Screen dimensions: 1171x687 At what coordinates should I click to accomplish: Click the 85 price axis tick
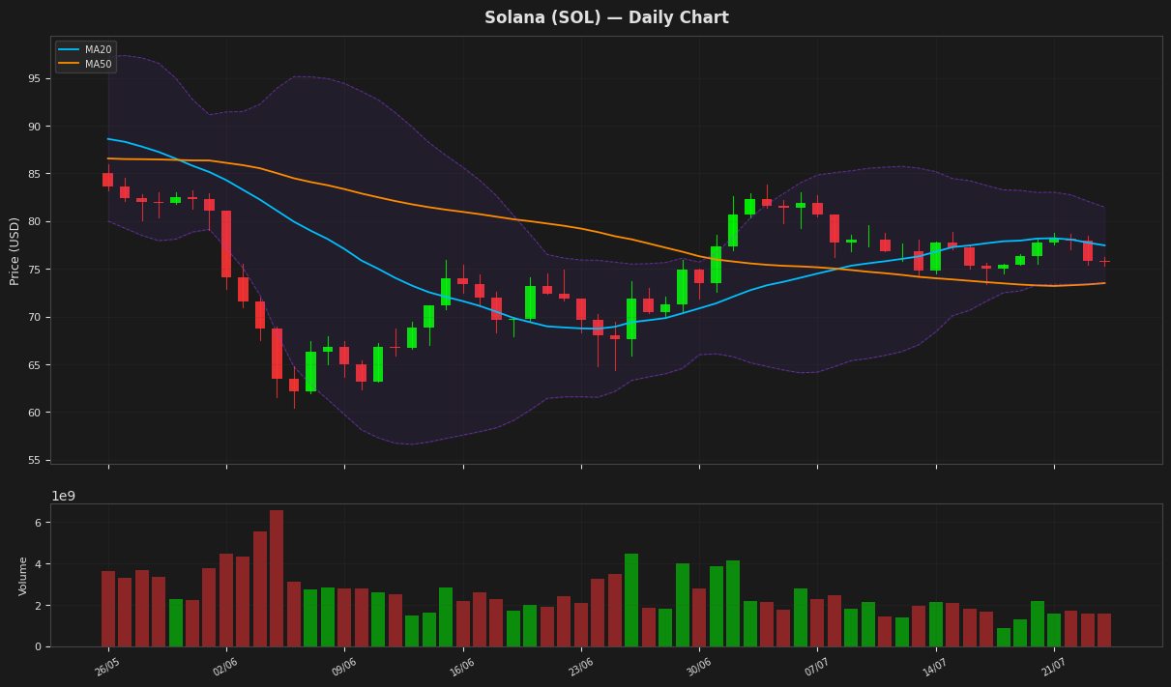point(36,174)
